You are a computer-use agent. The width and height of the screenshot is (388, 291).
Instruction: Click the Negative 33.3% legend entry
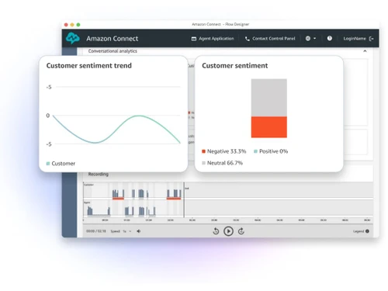pyautogui.click(x=223, y=151)
